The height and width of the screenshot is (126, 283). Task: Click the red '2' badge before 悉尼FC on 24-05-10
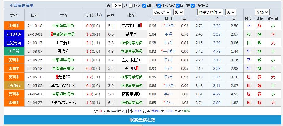pyautogui.click(x=57, y=77)
